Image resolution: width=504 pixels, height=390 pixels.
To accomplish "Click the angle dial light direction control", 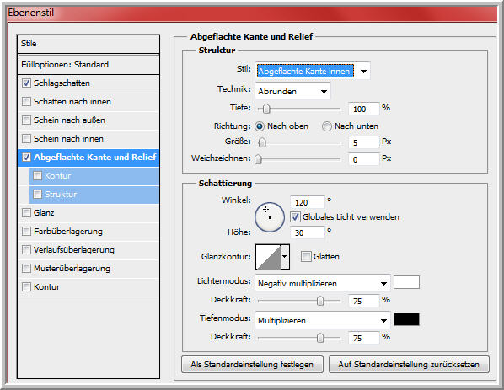I will 270,217.
